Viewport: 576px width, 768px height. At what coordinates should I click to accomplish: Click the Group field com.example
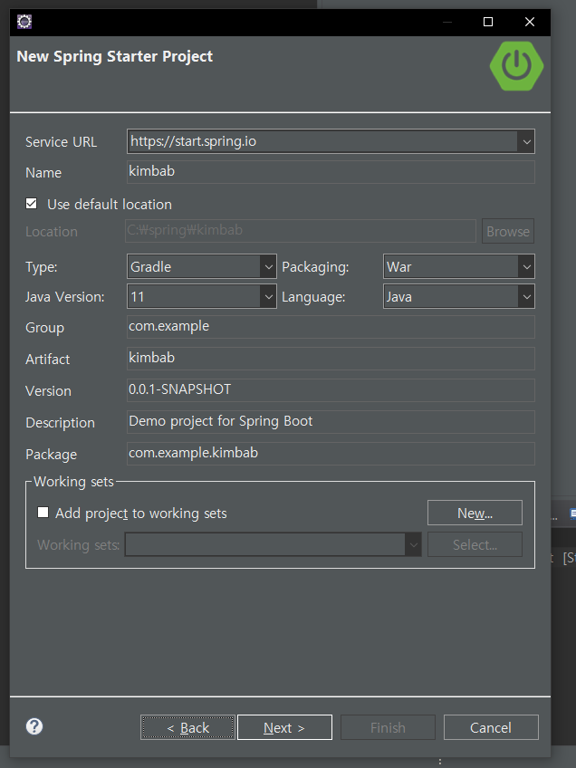tap(331, 327)
